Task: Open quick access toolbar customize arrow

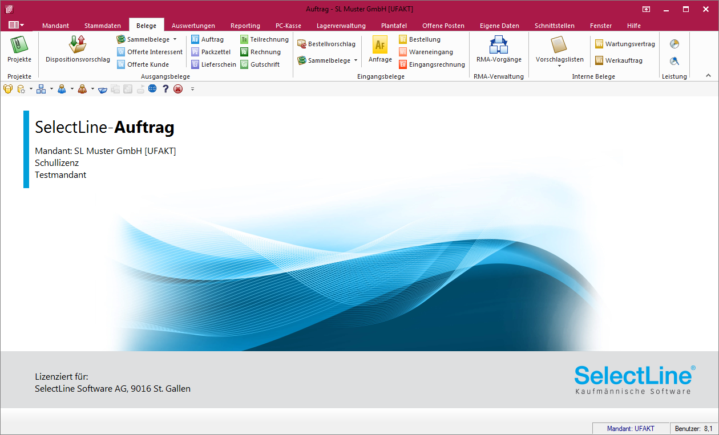Action: 192,89
